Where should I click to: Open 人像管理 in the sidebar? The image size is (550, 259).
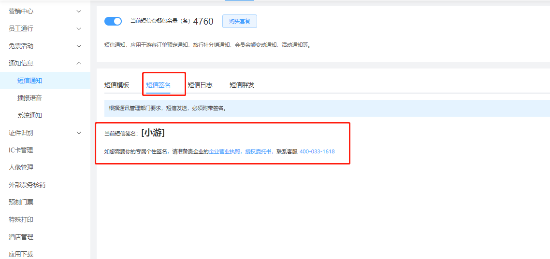point(21,167)
